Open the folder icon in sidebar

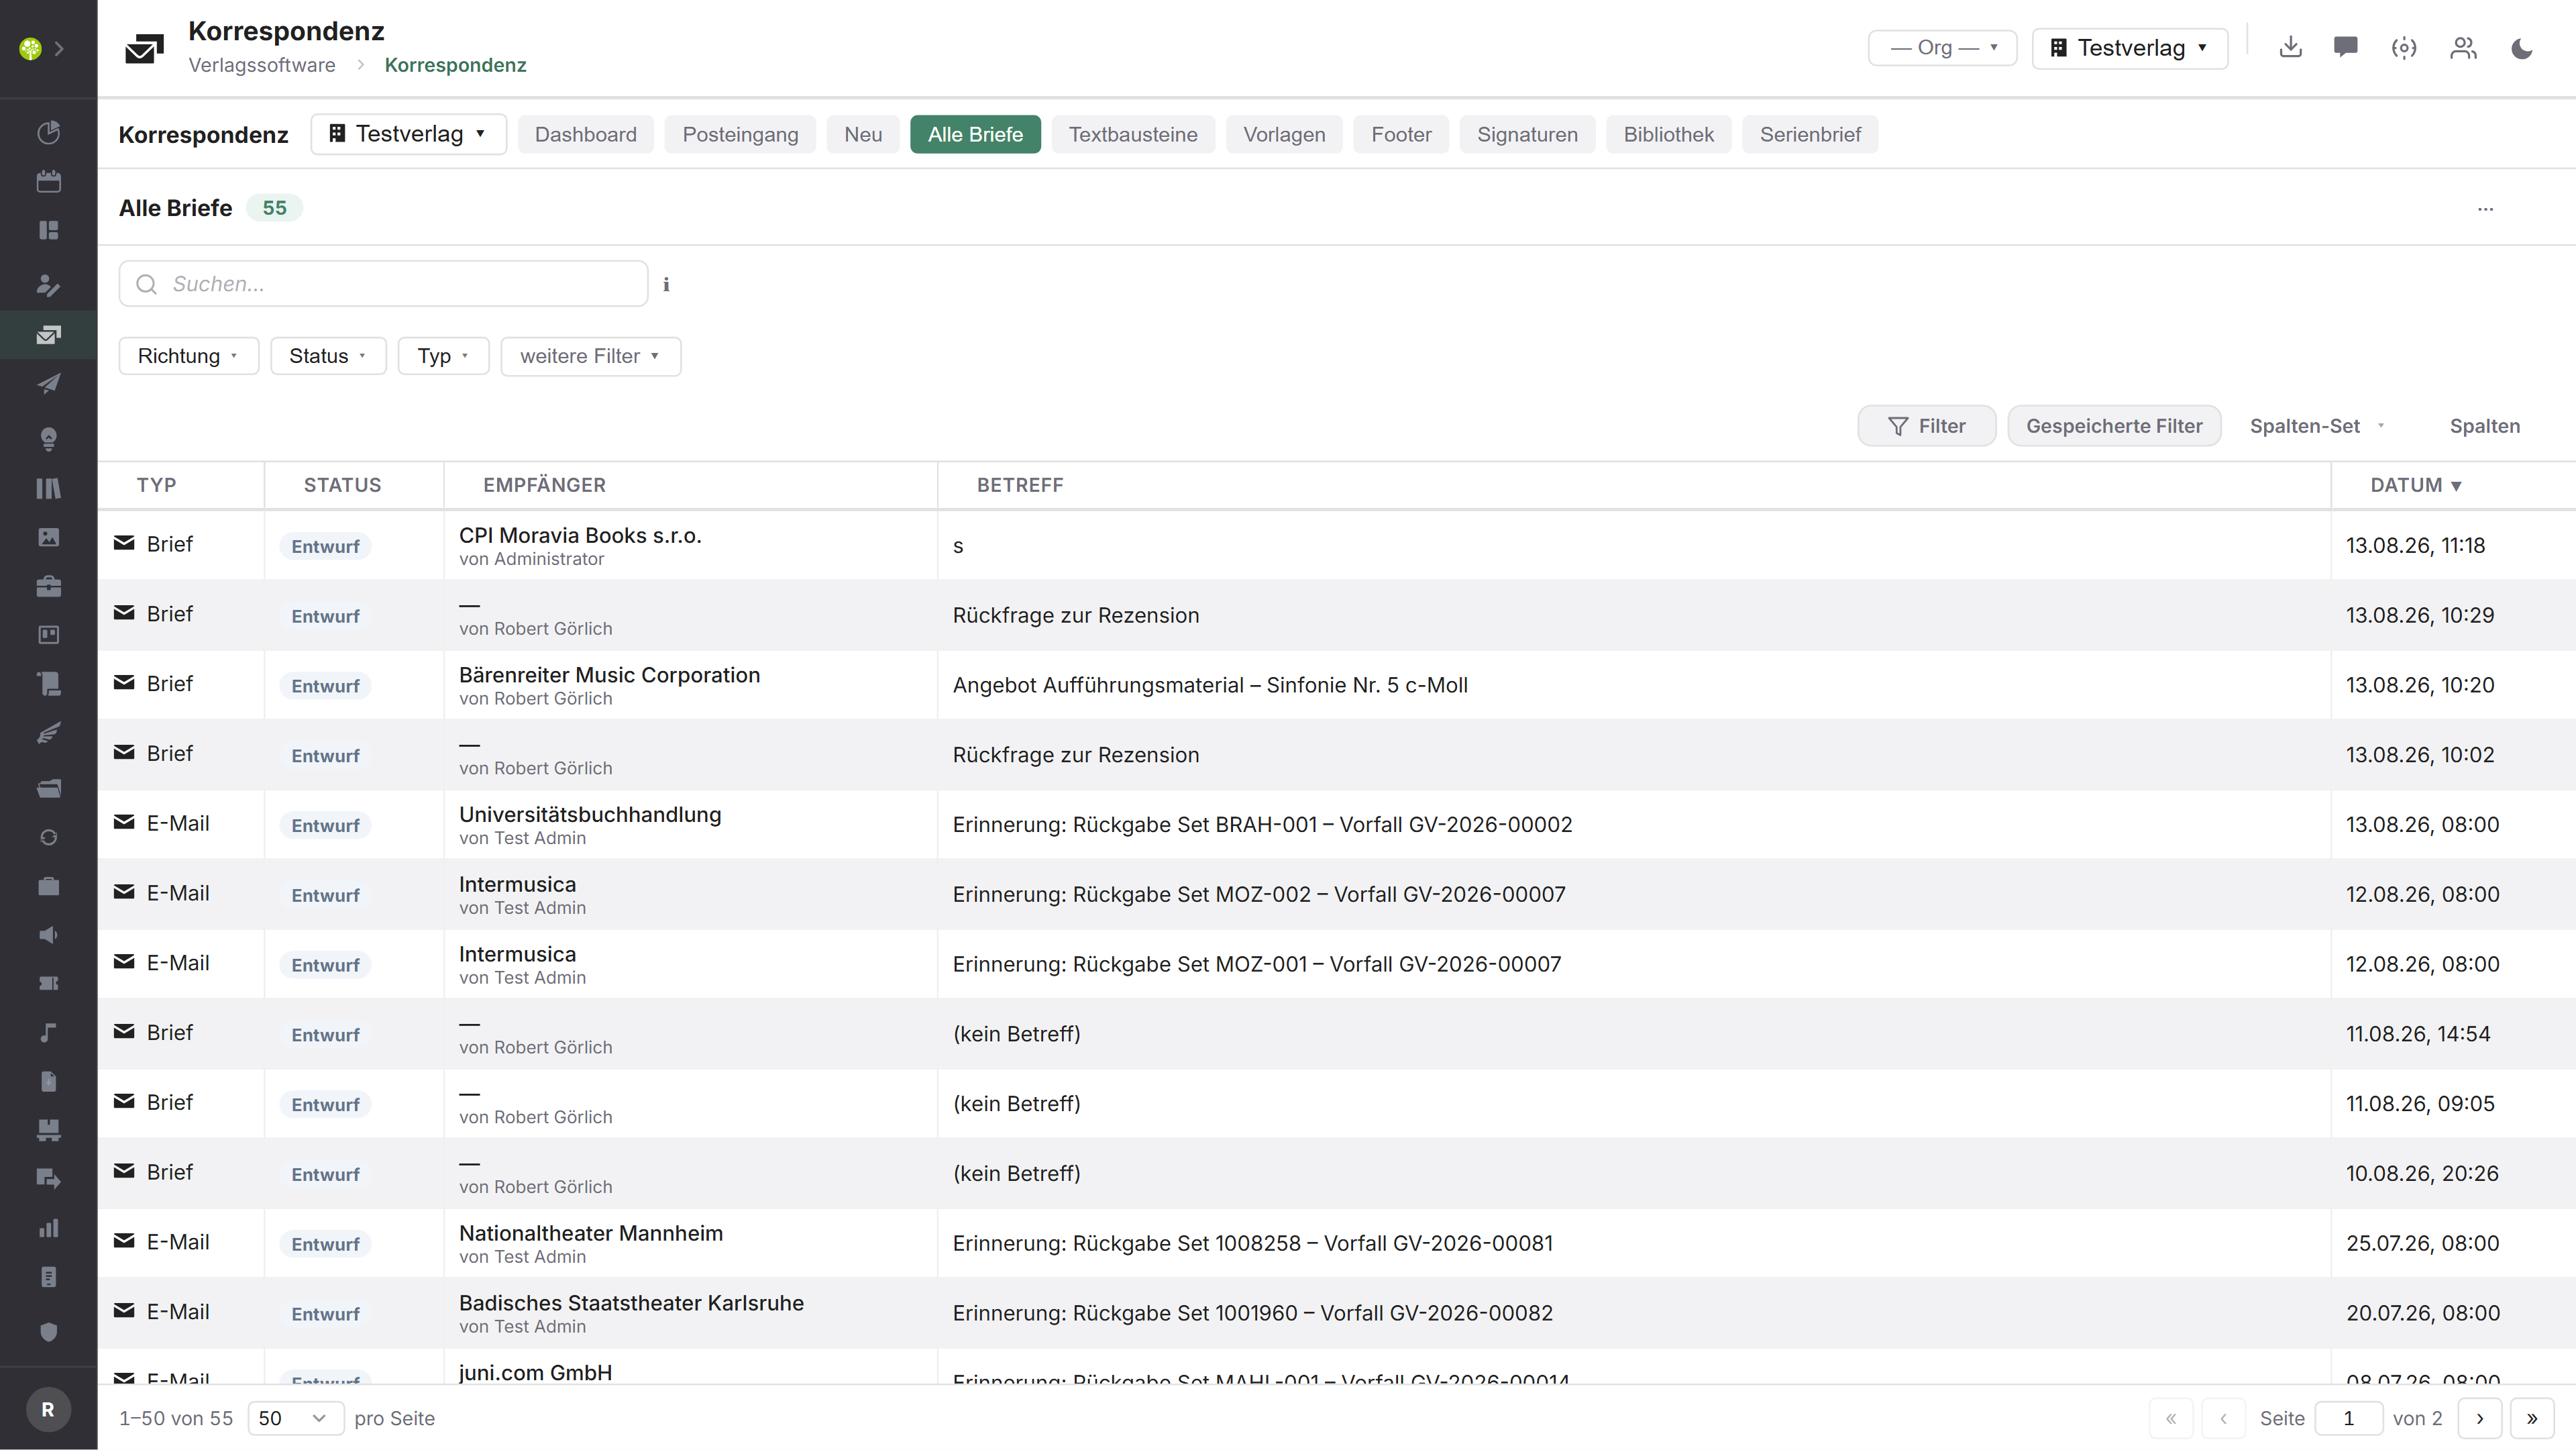tap(48, 788)
